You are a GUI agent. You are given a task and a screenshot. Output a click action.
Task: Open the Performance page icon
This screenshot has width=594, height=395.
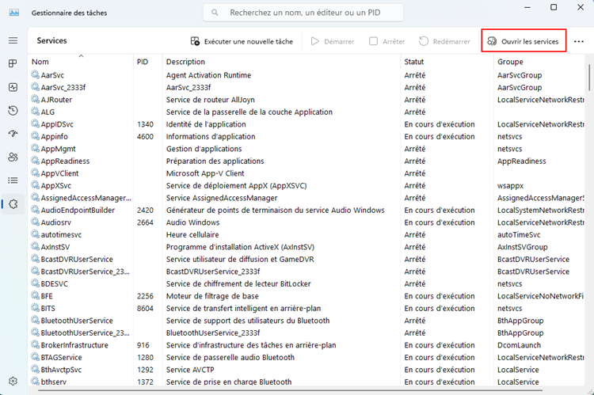point(13,87)
